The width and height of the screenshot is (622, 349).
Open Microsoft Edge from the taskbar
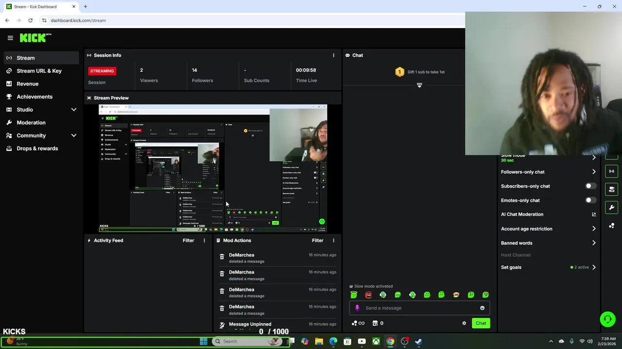(x=333, y=341)
